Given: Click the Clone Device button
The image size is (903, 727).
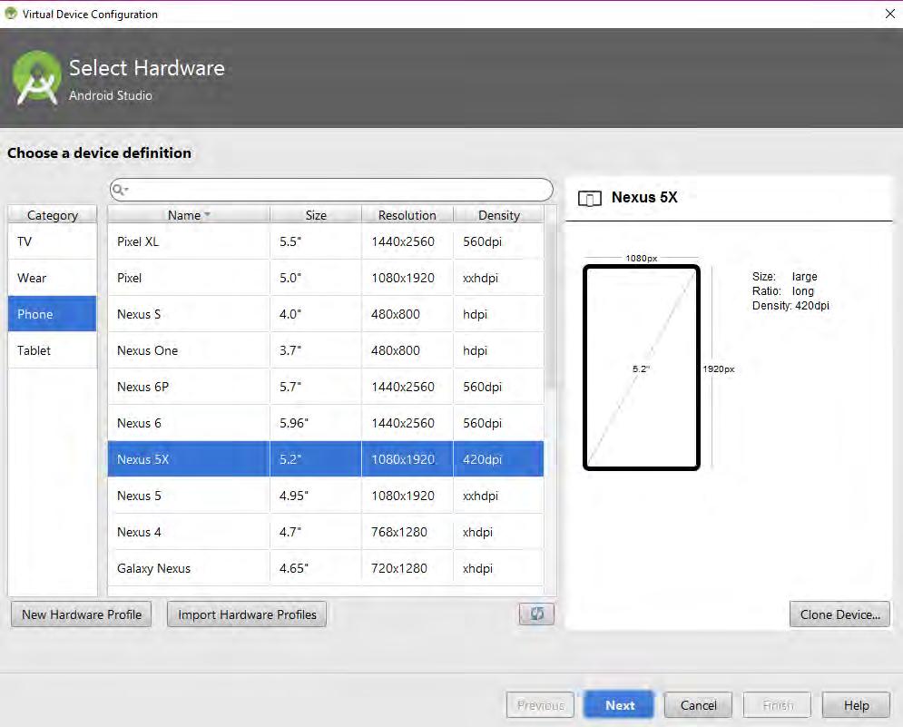Looking at the screenshot, I should point(839,614).
